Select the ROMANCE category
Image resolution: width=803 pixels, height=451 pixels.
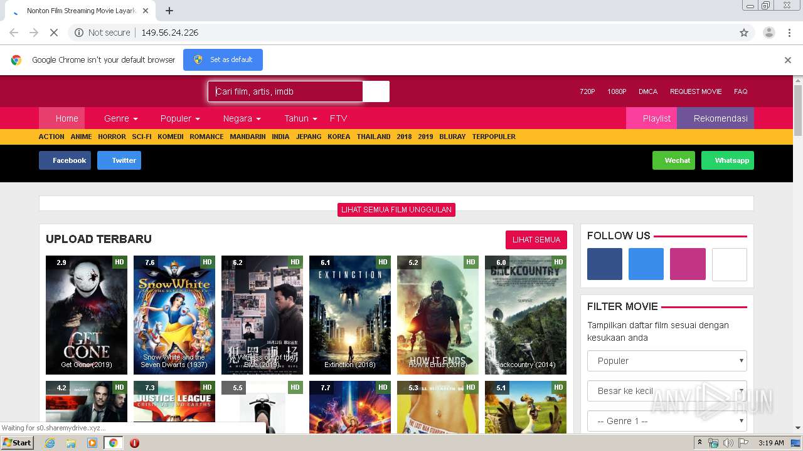(206, 137)
